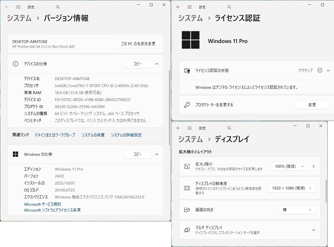Open the Microsoft ソフトウェアライセンス条項 link
Viewport: 334px width, 247px height.
[x=52, y=210]
